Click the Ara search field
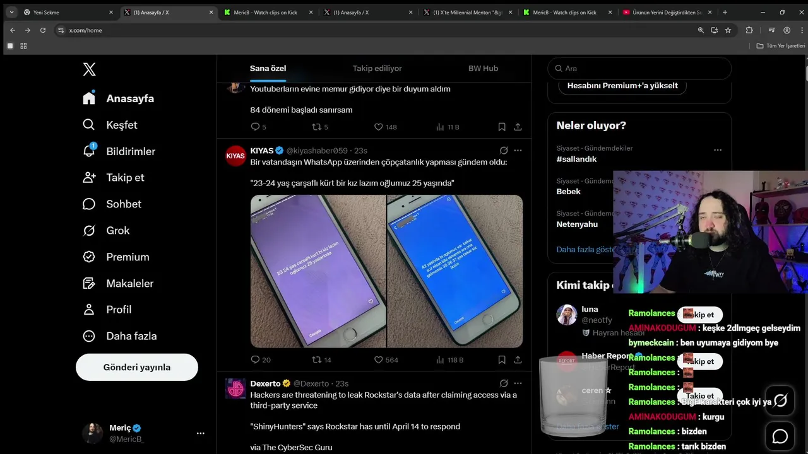The height and width of the screenshot is (454, 808). (x=639, y=68)
